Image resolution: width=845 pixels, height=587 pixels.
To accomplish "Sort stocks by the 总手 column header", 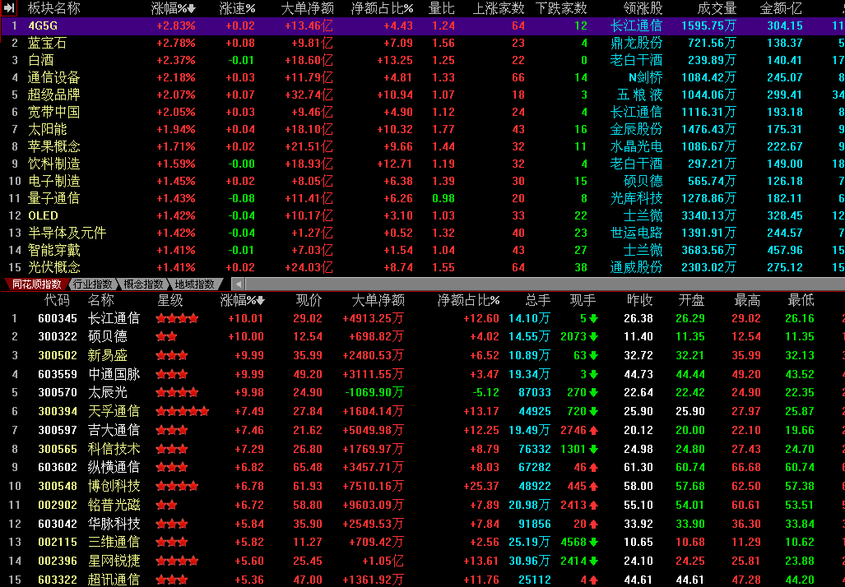I will (x=538, y=301).
